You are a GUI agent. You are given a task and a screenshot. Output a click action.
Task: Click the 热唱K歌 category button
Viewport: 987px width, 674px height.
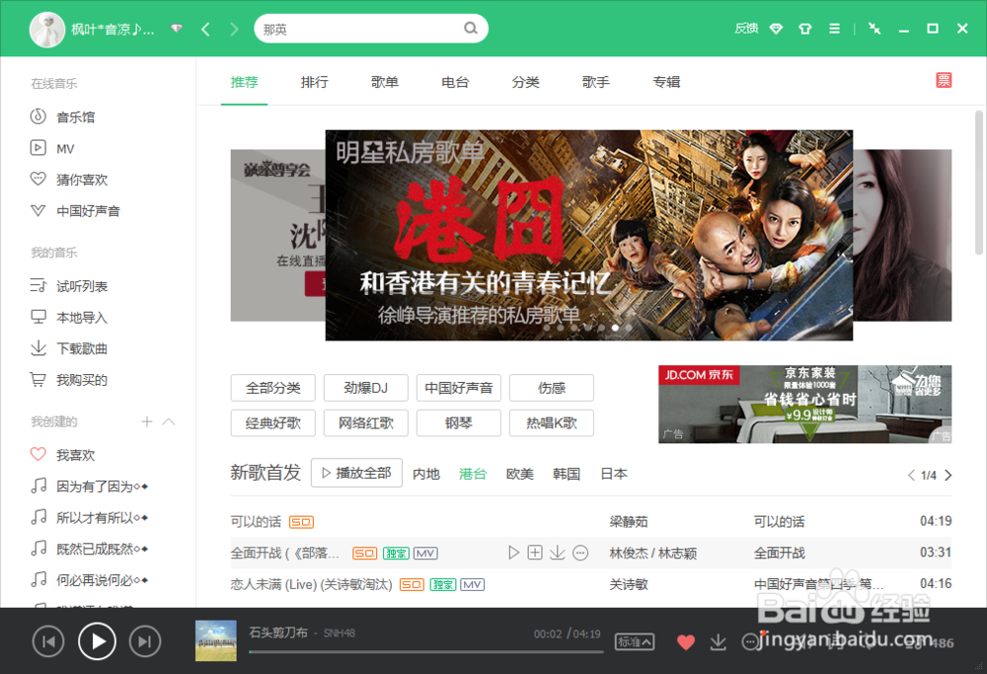point(552,423)
